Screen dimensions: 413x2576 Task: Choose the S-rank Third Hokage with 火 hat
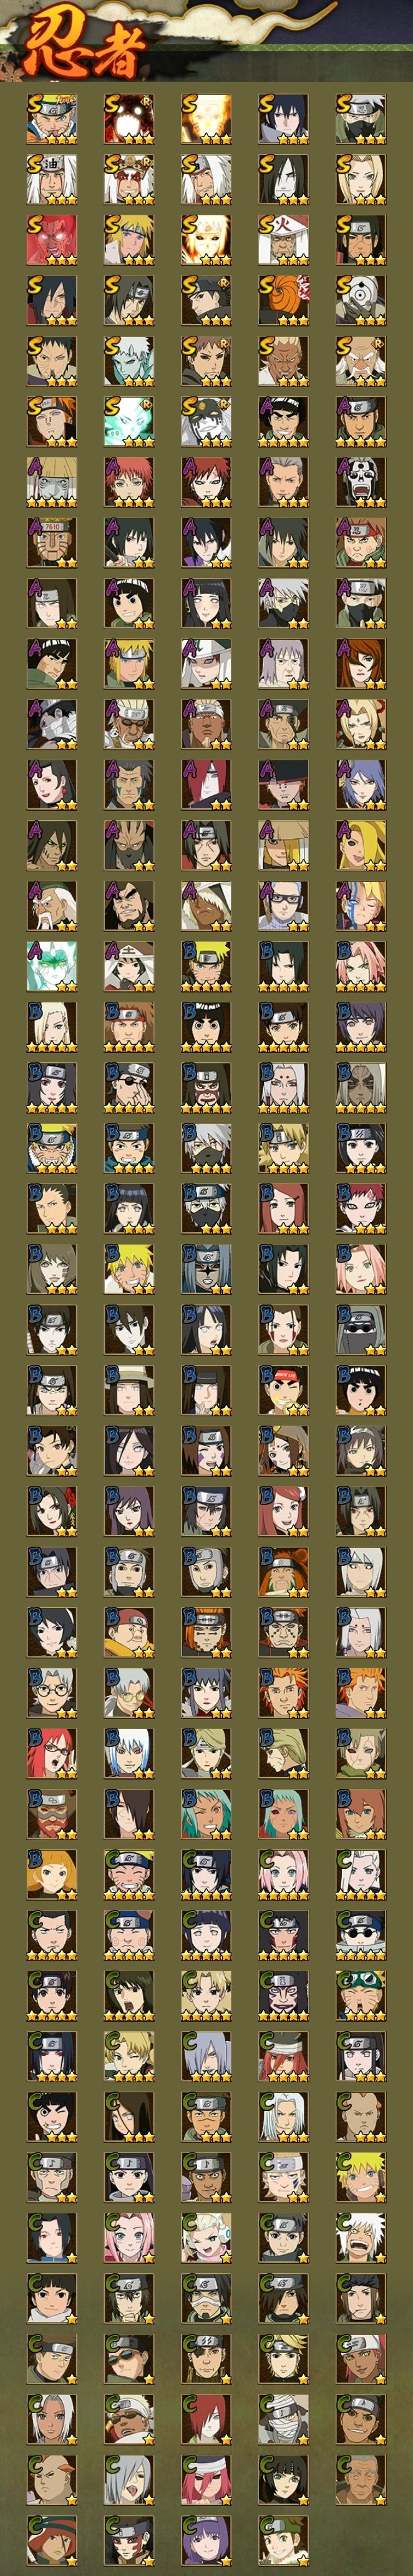click(x=283, y=240)
